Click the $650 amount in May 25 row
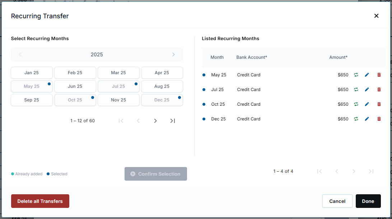This screenshot has width=392, height=219. [x=343, y=75]
